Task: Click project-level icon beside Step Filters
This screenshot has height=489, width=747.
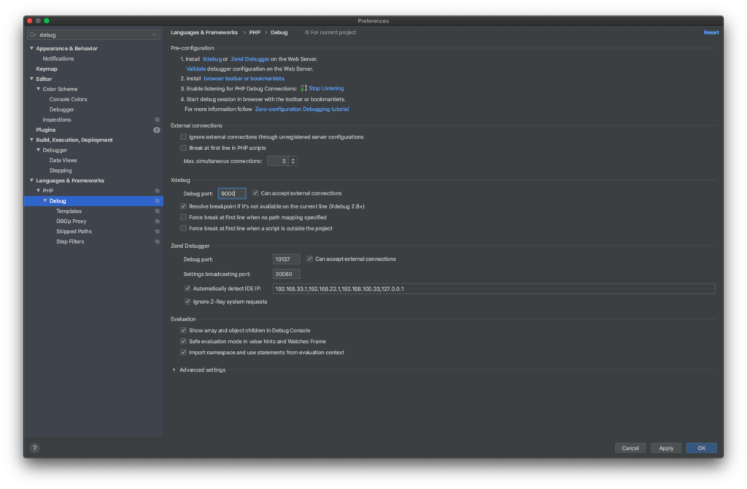Action: click(157, 241)
